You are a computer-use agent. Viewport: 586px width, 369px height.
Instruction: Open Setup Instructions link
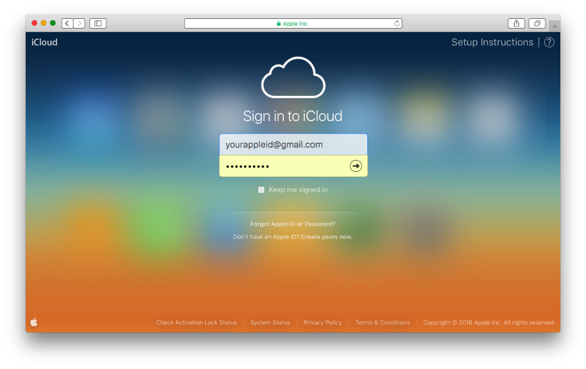492,42
